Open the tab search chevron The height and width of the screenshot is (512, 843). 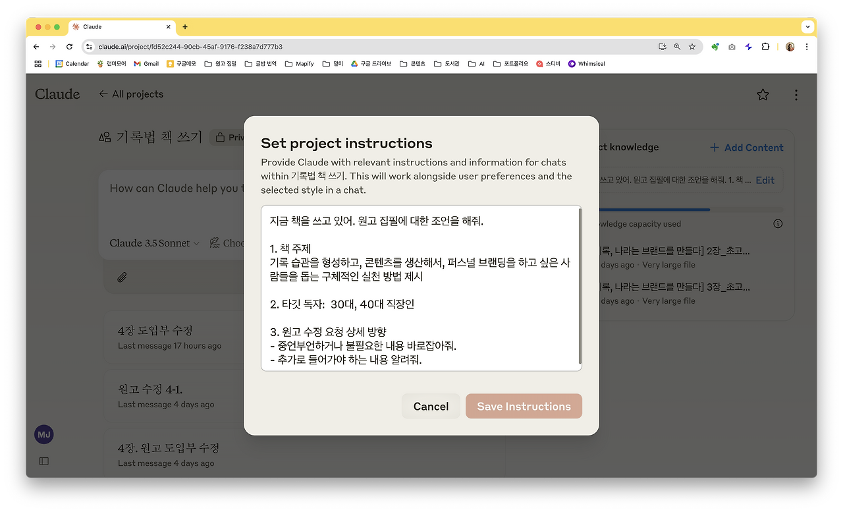point(807,26)
